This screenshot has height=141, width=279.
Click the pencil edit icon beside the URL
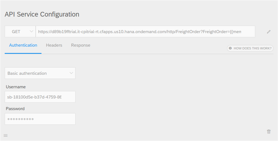click(269, 32)
